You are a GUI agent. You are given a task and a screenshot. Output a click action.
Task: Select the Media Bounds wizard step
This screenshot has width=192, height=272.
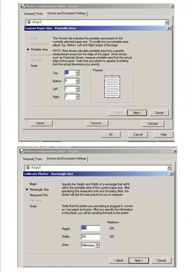click(x=39, y=44)
